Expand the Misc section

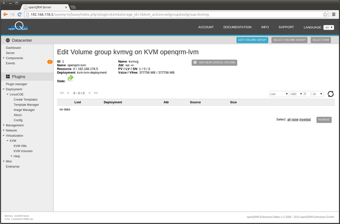(4, 161)
